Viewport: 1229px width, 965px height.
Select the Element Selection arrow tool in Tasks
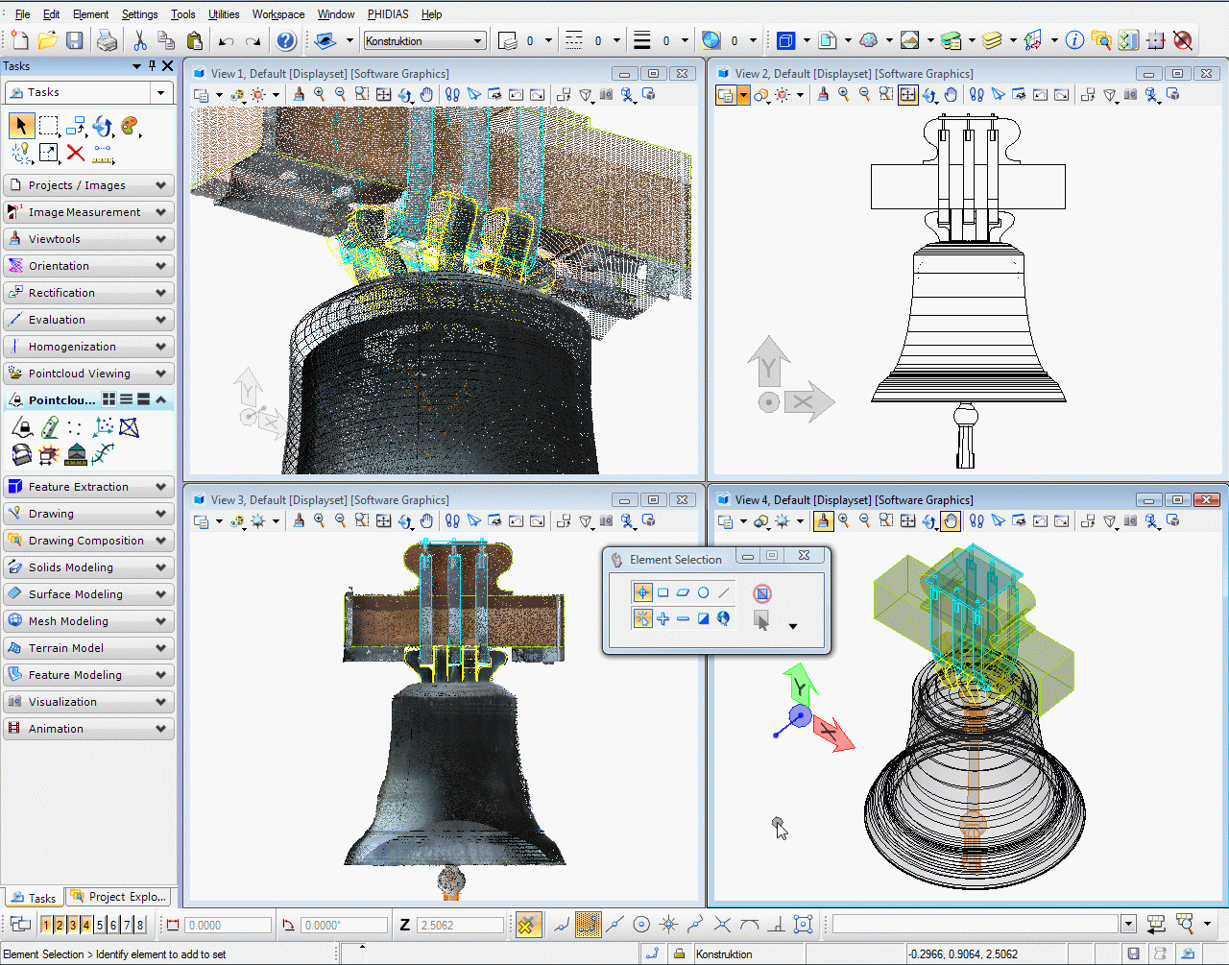click(x=21, y=126)
